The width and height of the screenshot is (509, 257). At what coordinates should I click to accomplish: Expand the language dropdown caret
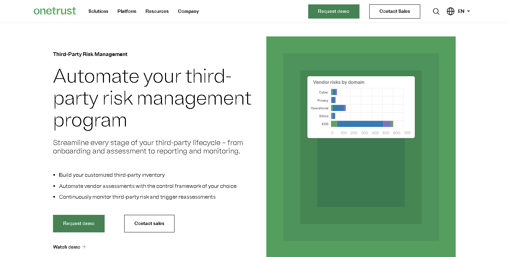(468, 11)
